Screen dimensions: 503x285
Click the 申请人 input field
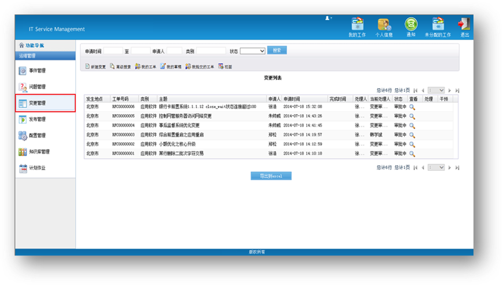174,51
